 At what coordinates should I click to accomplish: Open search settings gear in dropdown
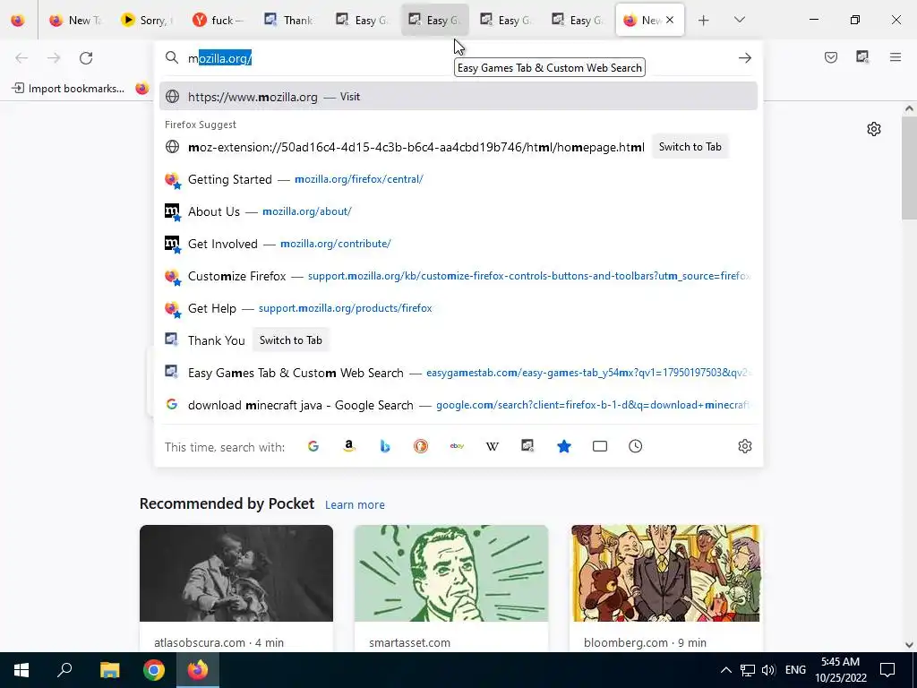[x=744, y=446]
